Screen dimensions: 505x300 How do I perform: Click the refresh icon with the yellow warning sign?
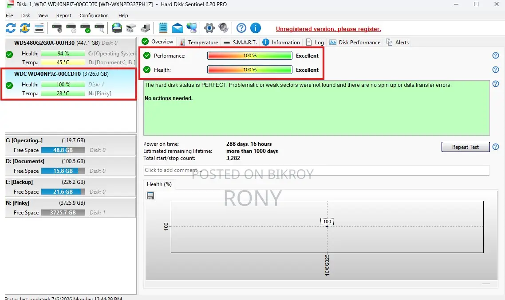[x=25, y=28]
